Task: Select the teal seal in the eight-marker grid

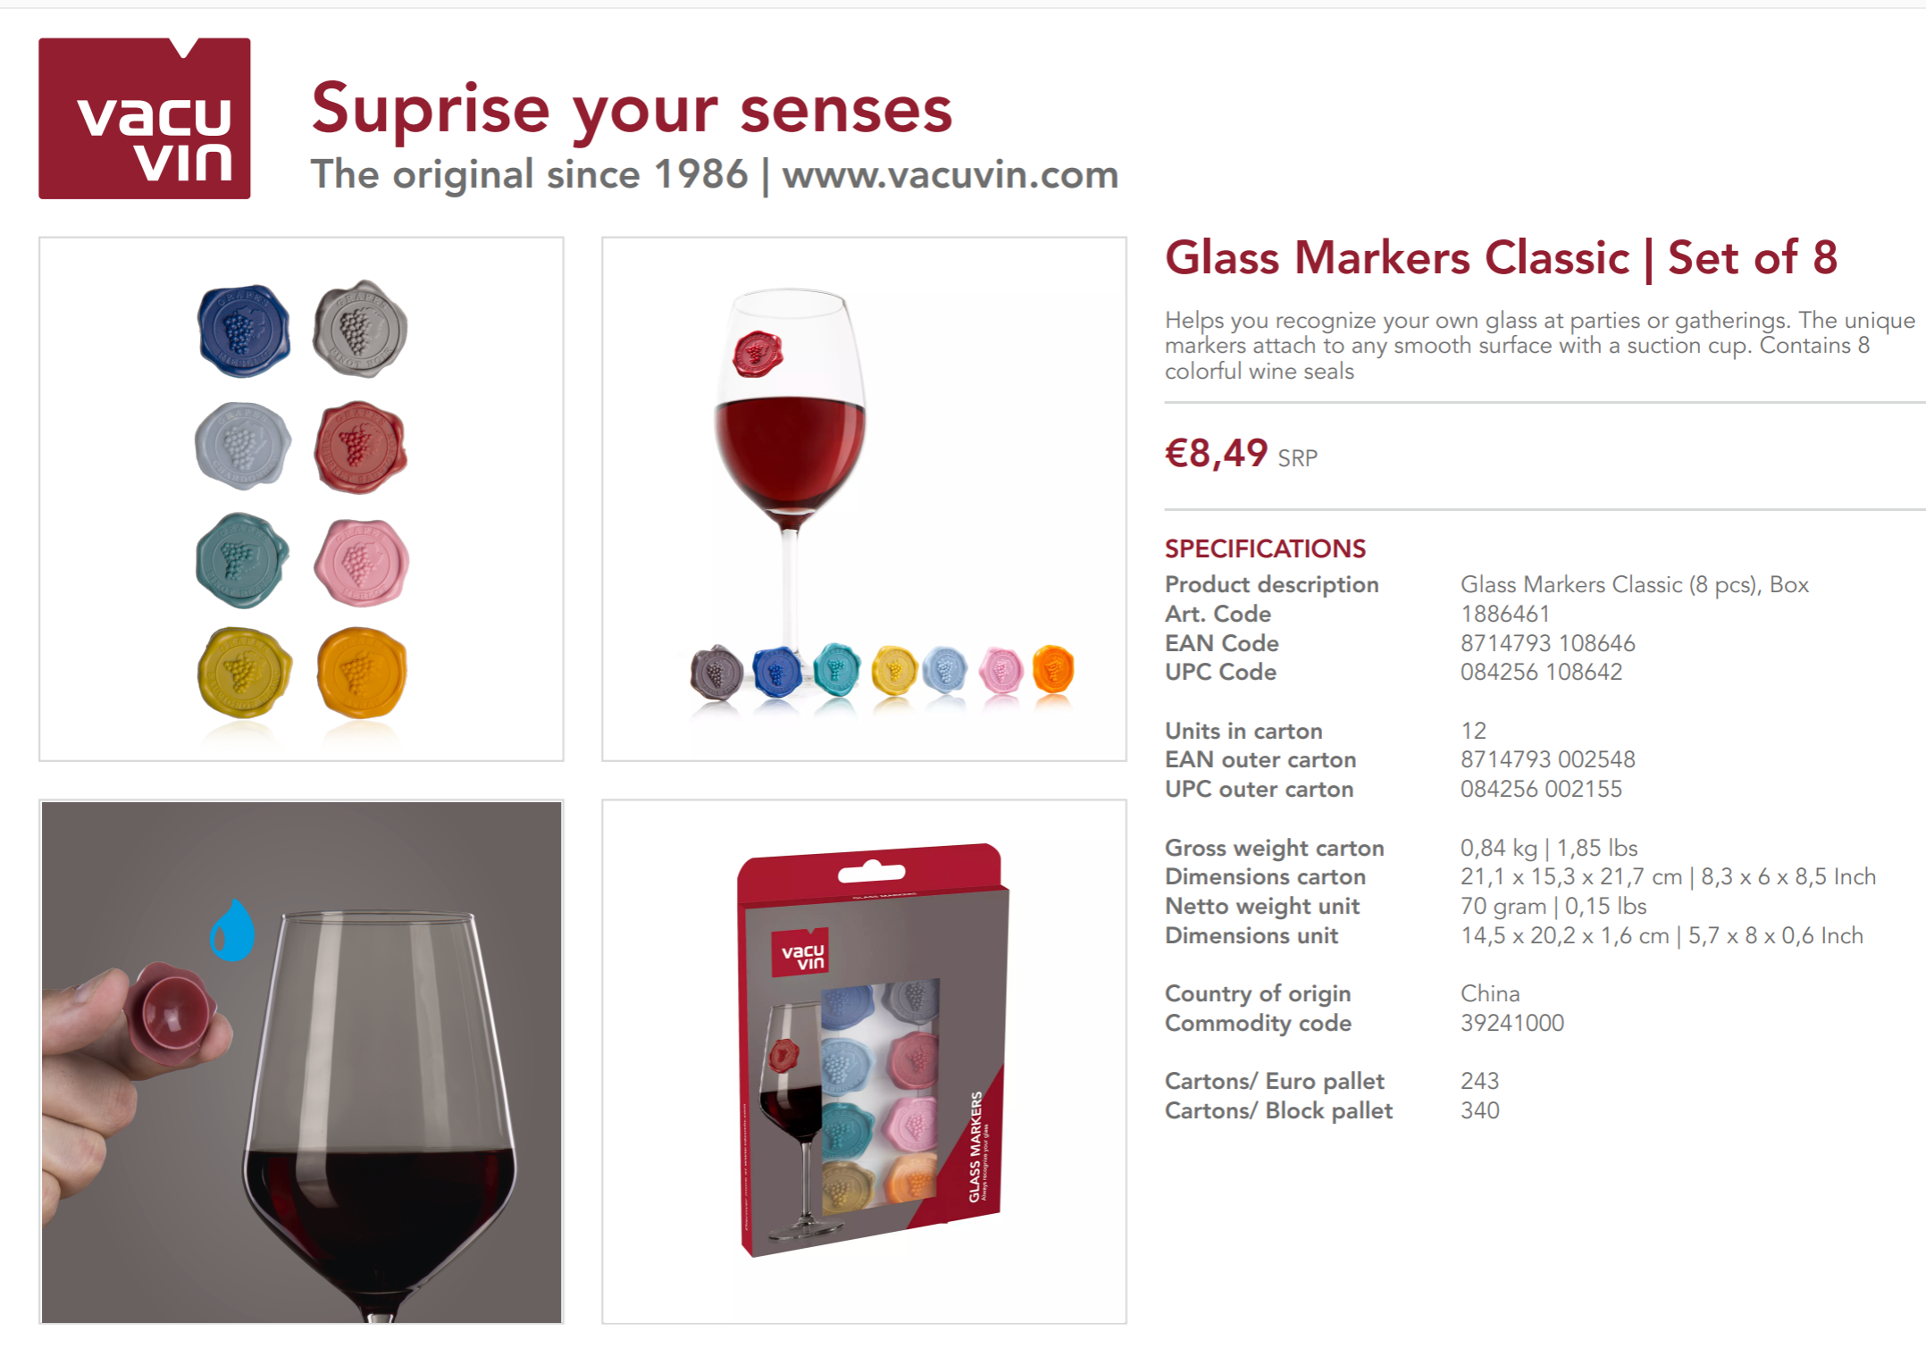Action: point(241,561)
